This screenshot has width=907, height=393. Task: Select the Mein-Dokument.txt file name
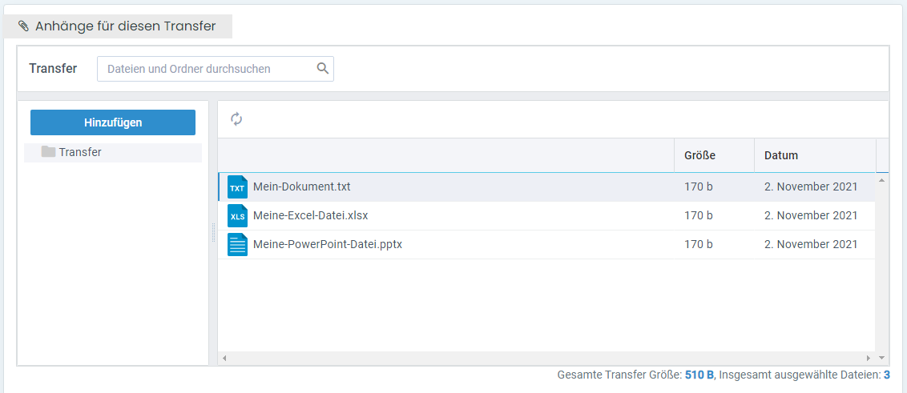tap(301, 187)
